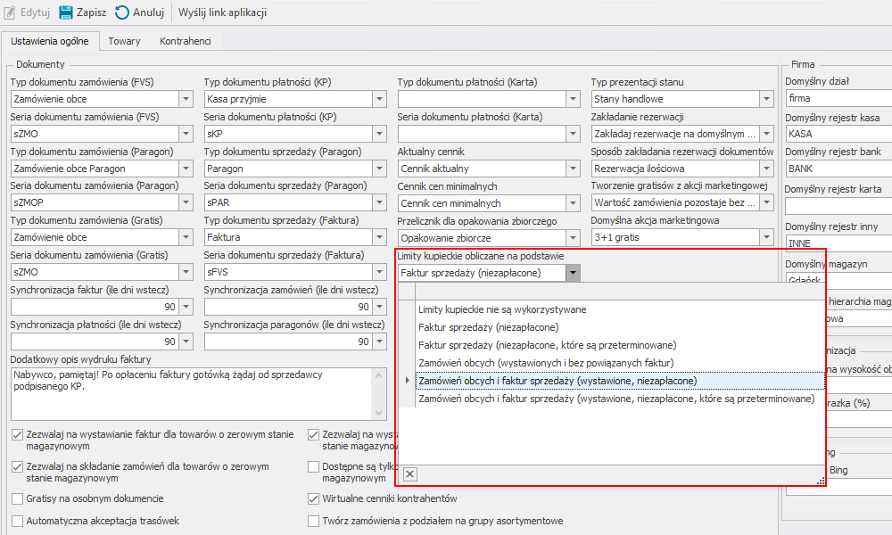This screenshot has width=892, height=535.
Task: Switch to the Towary tab
Action: (x=124, y=41)
